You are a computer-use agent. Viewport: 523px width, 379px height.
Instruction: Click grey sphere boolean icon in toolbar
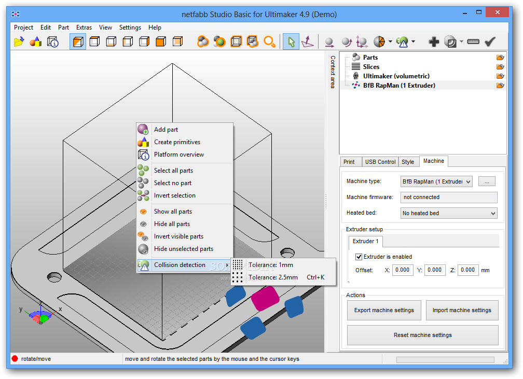[450, 41]
